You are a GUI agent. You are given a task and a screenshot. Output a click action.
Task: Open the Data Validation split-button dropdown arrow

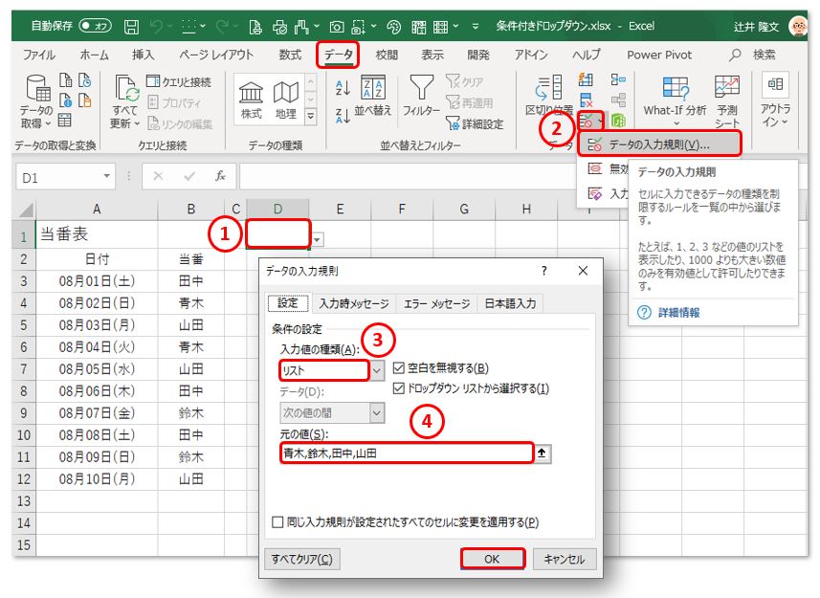tap(600, 122)
